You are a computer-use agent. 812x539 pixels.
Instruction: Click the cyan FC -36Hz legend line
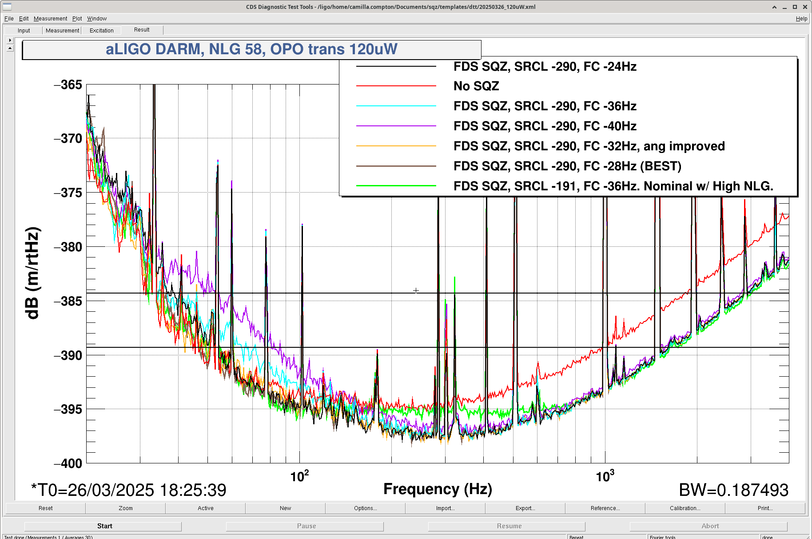(396, 106)
